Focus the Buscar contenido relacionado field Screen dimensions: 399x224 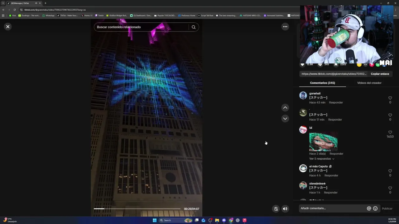click(x=142, y=27)
